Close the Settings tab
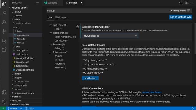This screenshot has height=110, width=196. point(81,3)
